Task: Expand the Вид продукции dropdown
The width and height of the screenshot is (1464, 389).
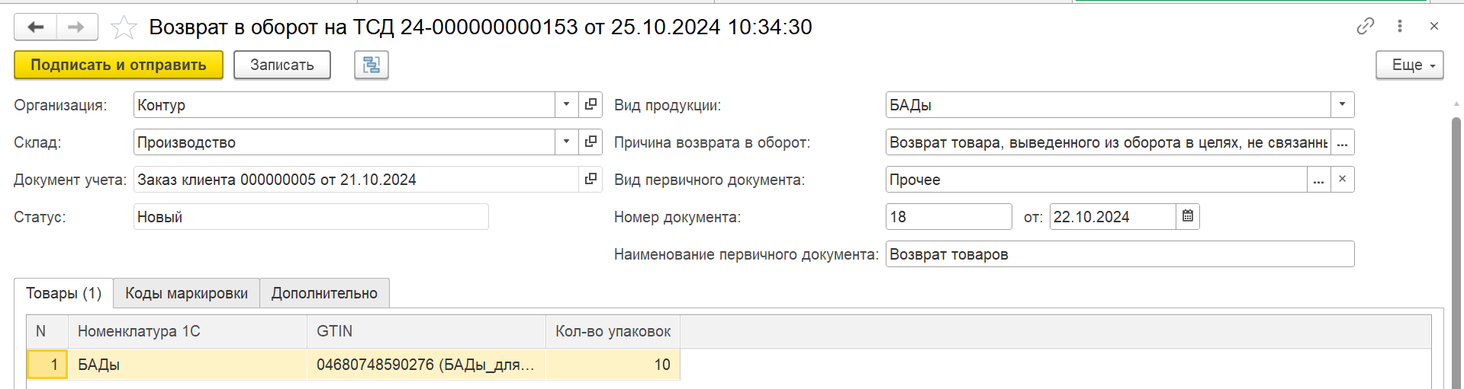Action: (1342, 104)
